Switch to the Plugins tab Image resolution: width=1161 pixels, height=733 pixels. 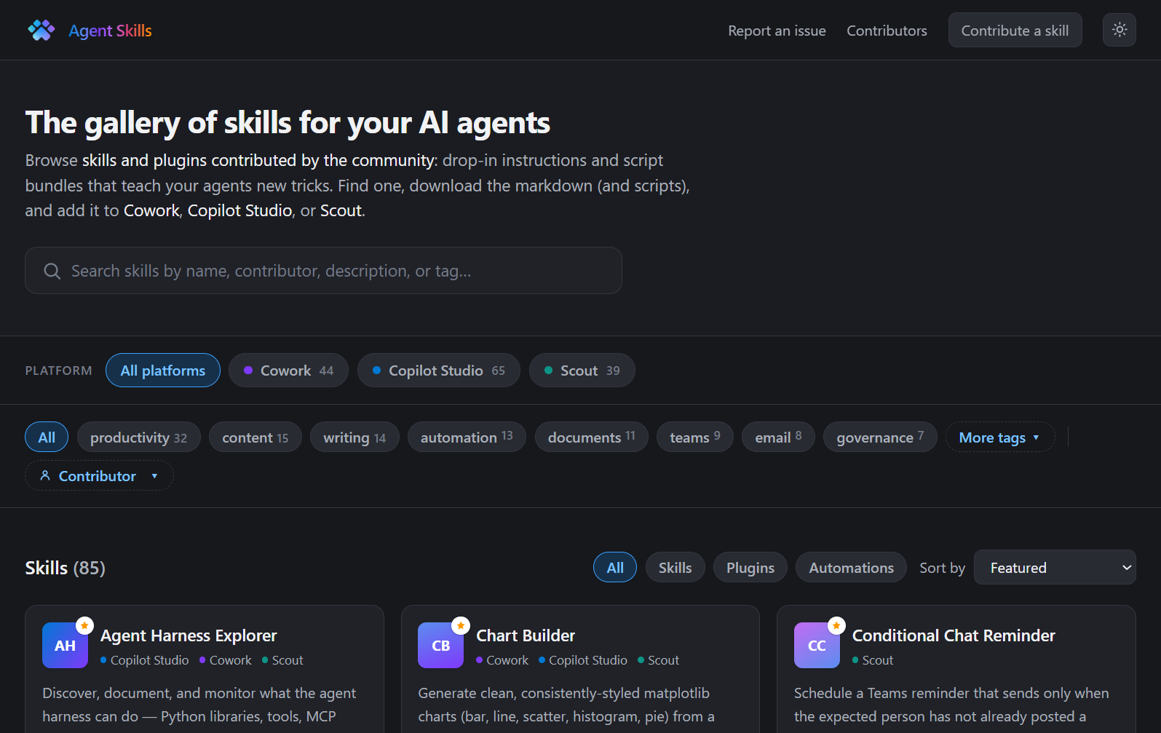coord(750,568)
